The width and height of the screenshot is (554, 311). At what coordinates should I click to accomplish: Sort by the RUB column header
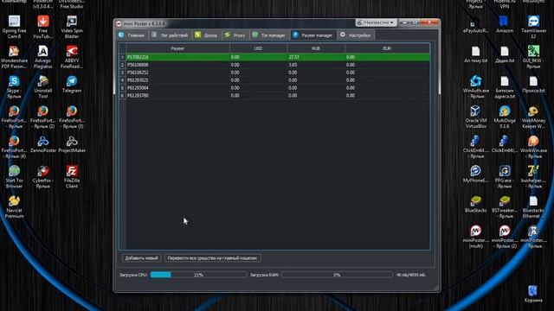click(316, 48)
